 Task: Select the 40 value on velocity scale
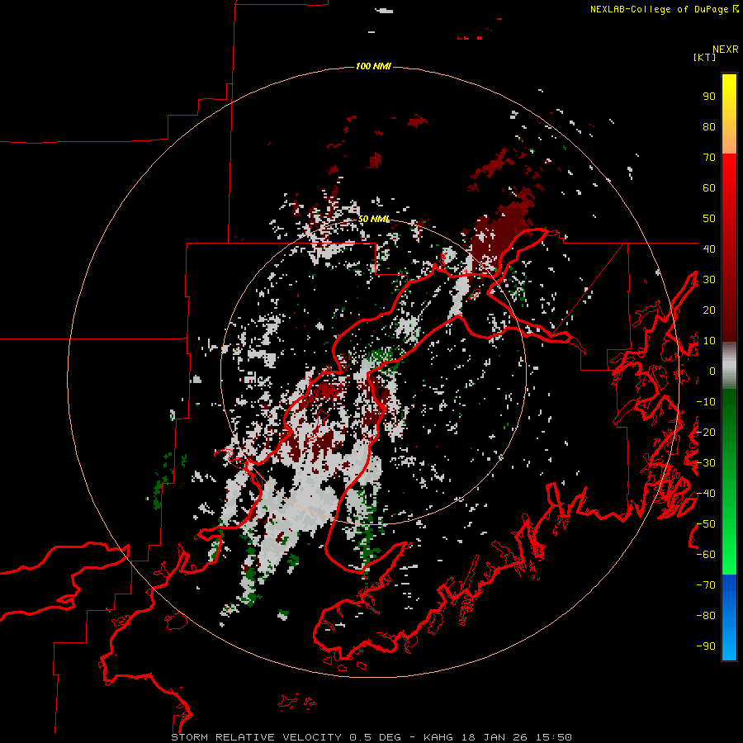pyautogui.click(x=709, y=248)
